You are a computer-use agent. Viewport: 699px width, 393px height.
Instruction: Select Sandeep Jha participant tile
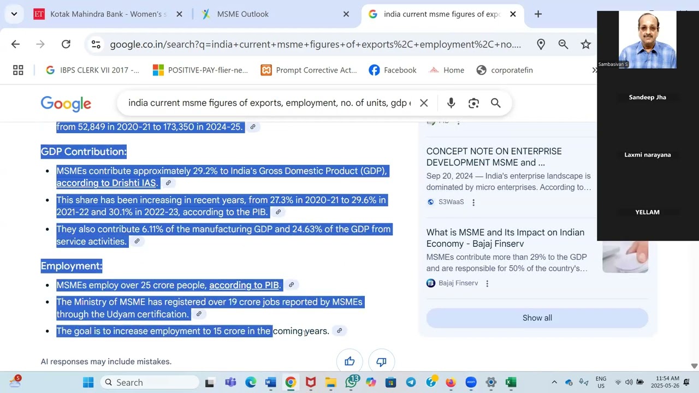pos(648,97)
